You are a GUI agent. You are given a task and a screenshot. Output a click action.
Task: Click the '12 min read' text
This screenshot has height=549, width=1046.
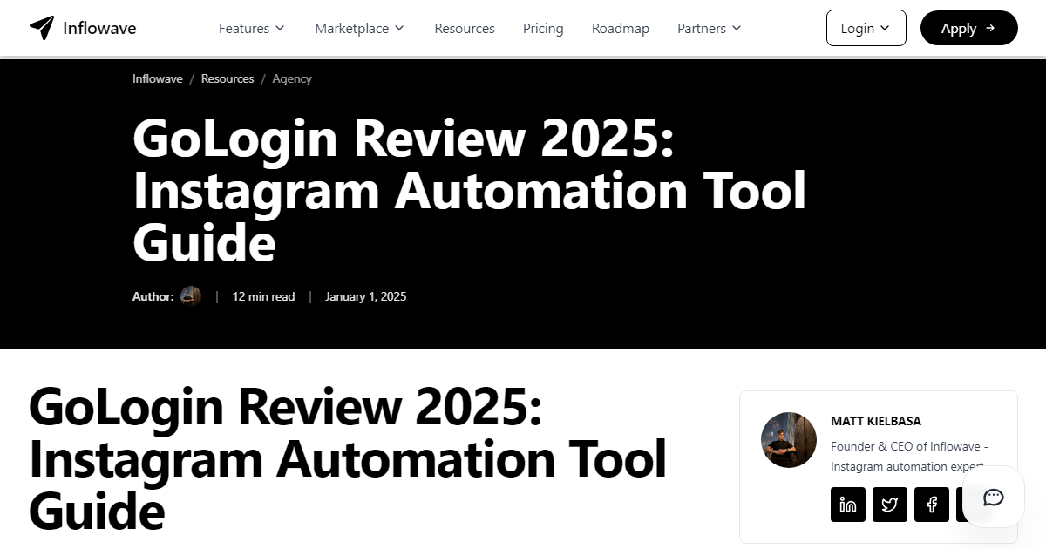263,296
